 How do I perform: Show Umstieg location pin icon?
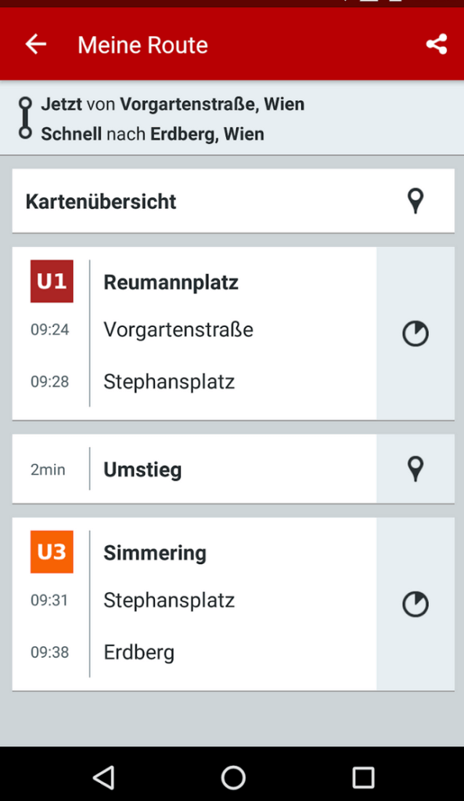point(415,469)
